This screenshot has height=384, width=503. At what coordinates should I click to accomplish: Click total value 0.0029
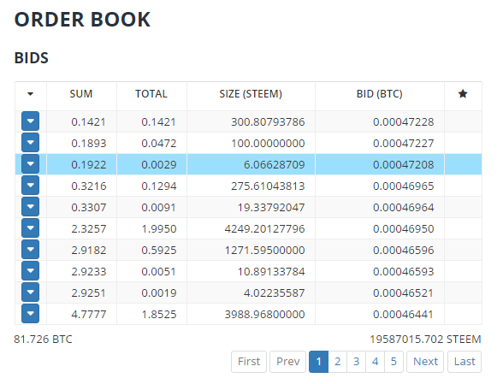click(x=159, y=164)
